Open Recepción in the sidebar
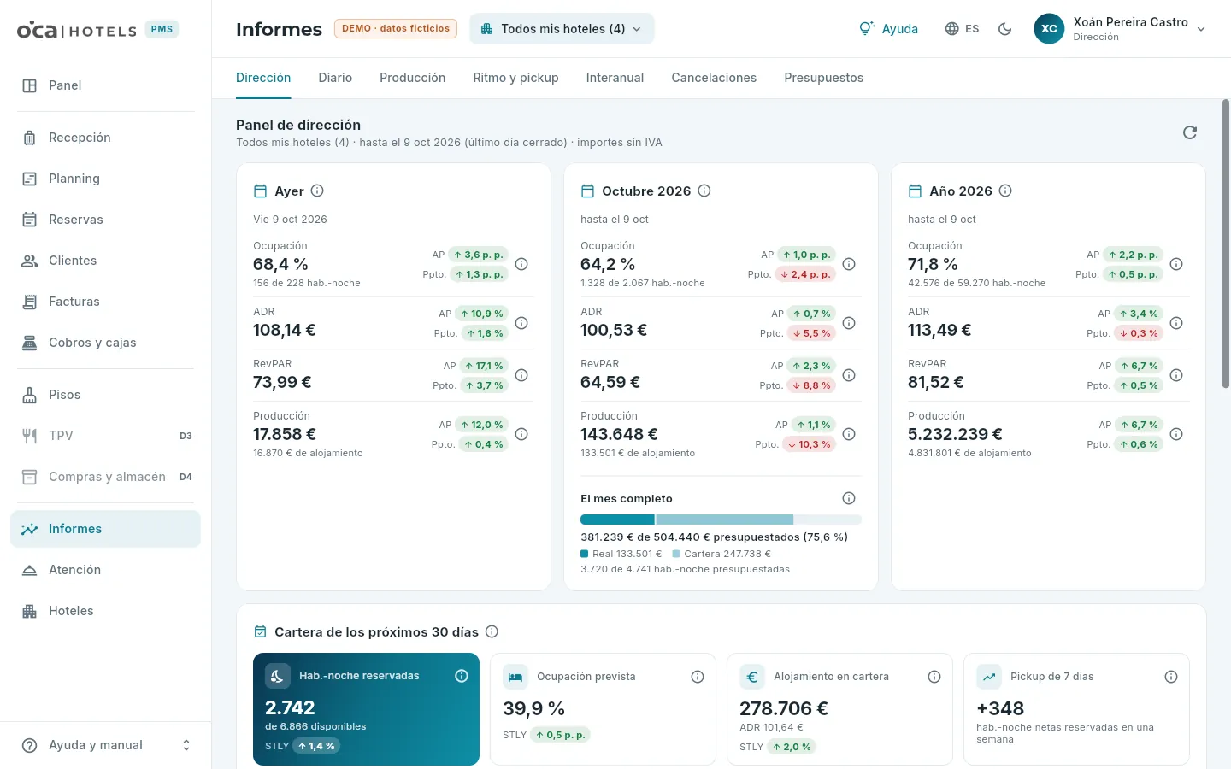 coord(105,138)
